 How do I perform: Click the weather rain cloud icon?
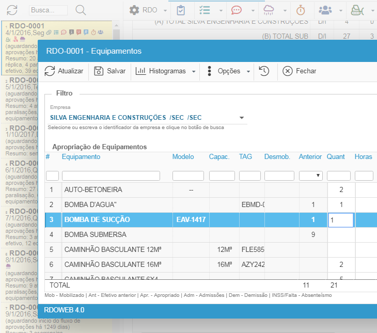(x=269, y=10)
